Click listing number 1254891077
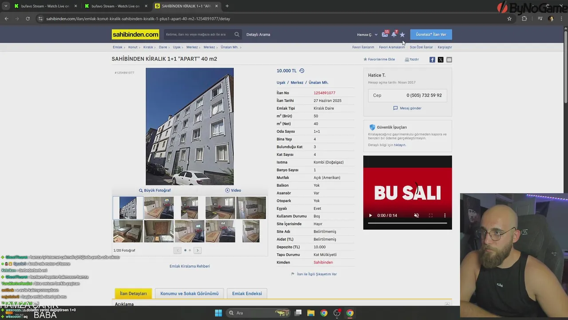568x320 pixels. coord(324,93)
